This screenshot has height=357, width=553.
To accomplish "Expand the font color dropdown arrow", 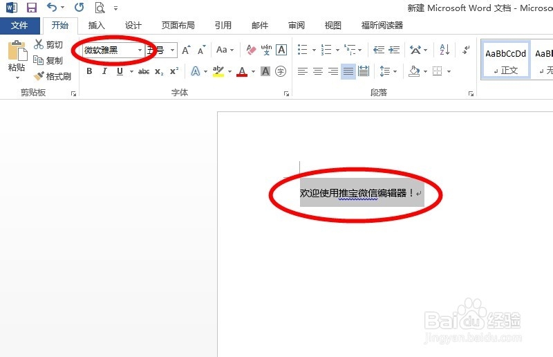I will (253, 72).
